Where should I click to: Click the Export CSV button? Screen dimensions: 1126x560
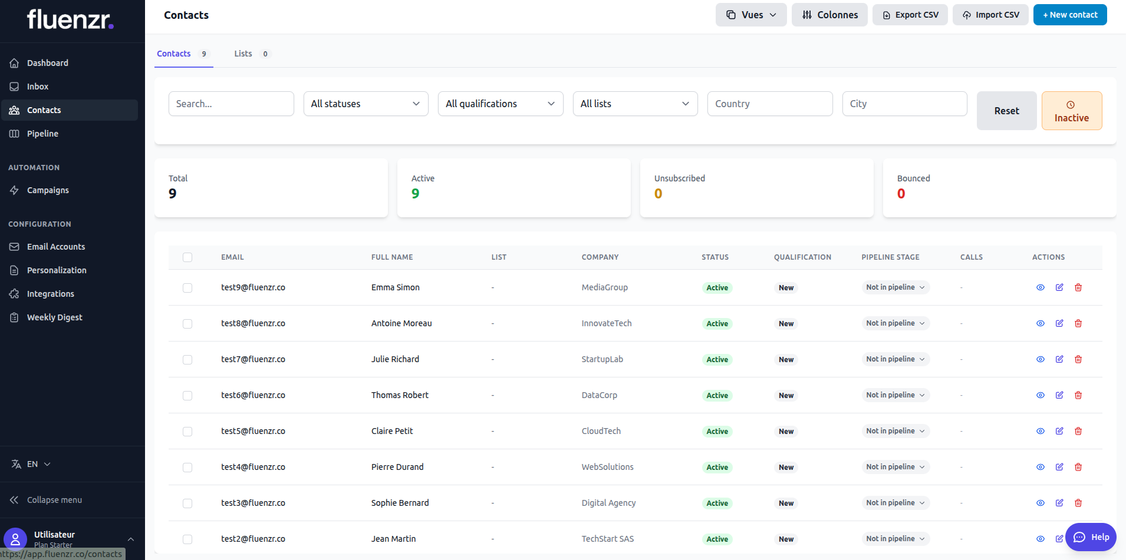pyautogui.click(x=910, y=14)
